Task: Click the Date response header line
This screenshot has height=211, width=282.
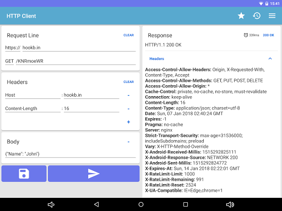Action: click(184, 114)
